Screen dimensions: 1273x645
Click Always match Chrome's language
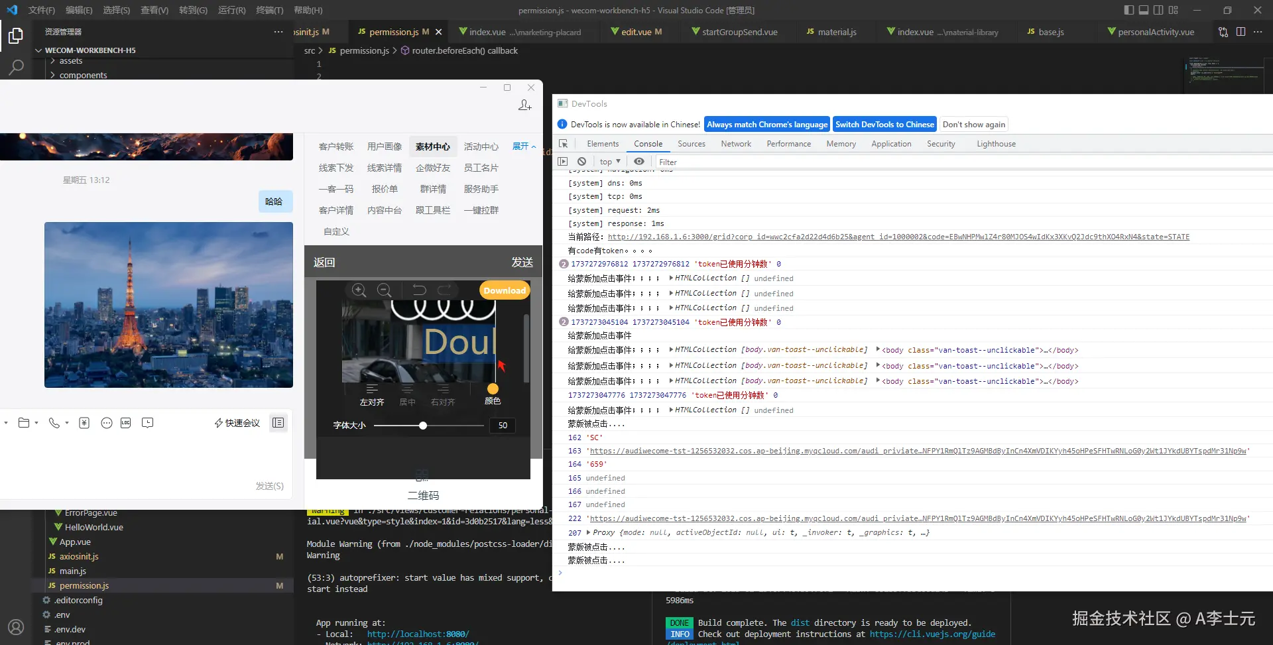point(767,125)
